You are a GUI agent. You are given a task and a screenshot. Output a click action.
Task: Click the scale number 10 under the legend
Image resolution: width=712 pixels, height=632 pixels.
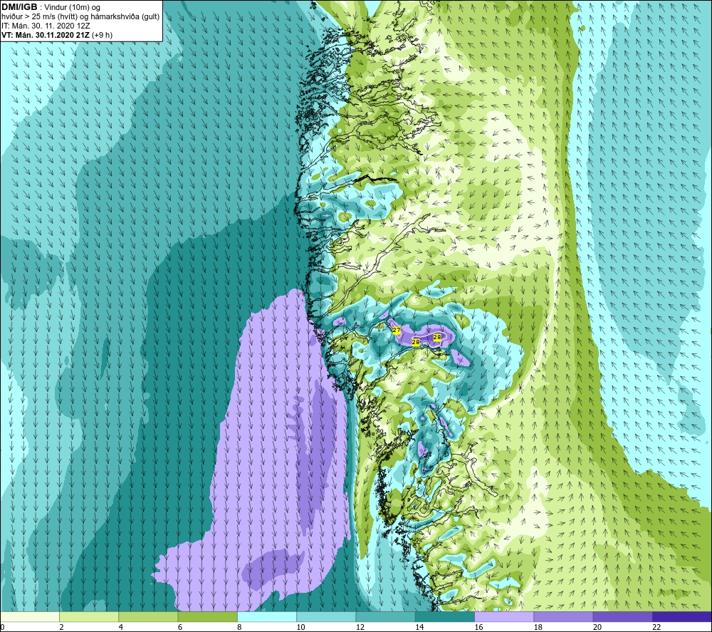point(300,627)
